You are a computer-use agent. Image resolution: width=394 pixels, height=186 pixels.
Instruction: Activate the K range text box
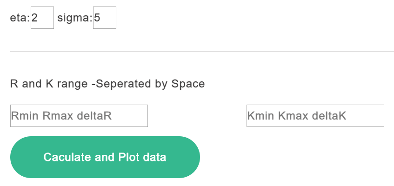coord(315,116)
